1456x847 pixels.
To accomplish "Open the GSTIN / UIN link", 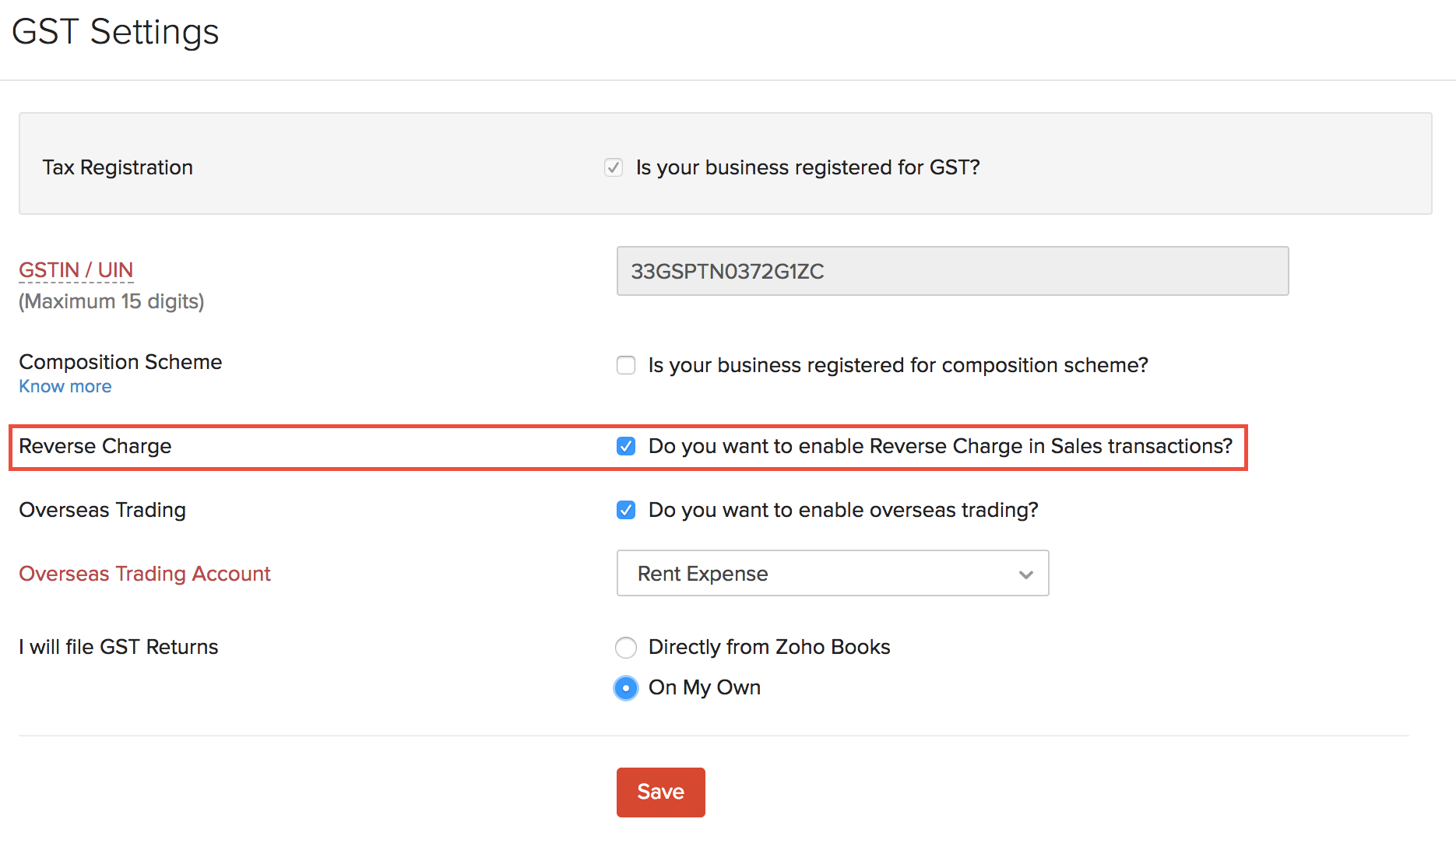I will point(76,270).
